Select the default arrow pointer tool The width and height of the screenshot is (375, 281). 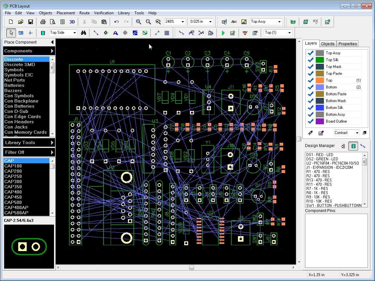pos(11,33)
